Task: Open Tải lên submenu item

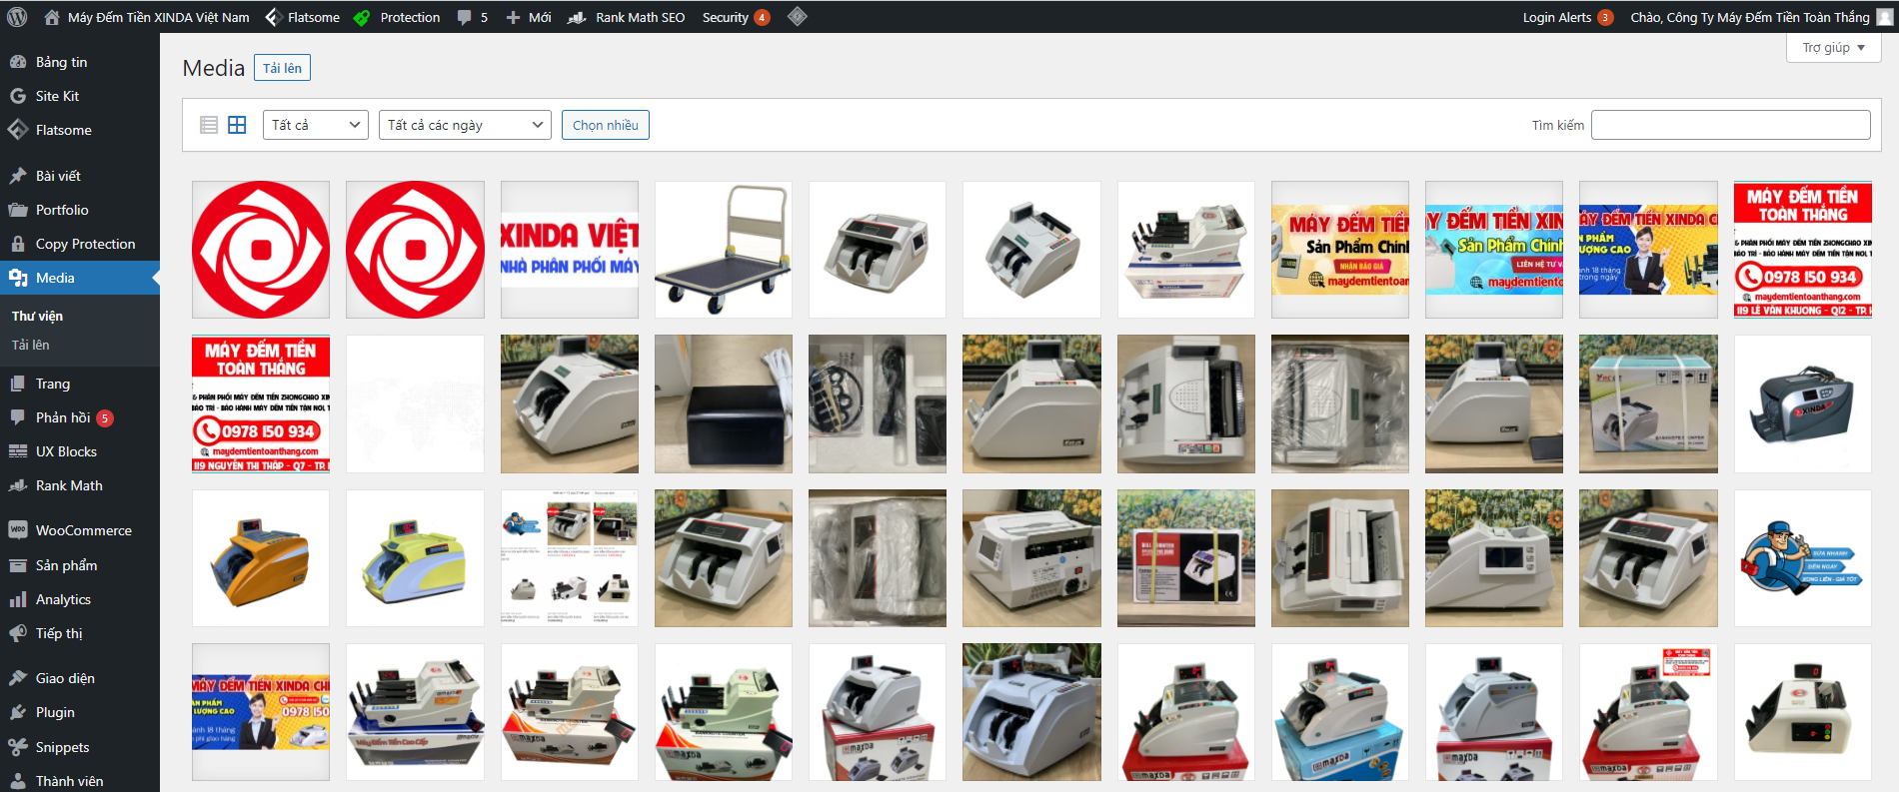Action: point(30,345)
